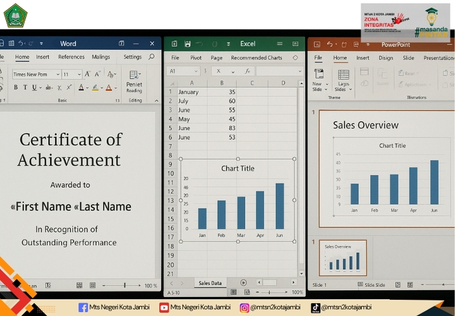
Task: Open Recommended Charts in Excel
Action: tap(257, 58)
